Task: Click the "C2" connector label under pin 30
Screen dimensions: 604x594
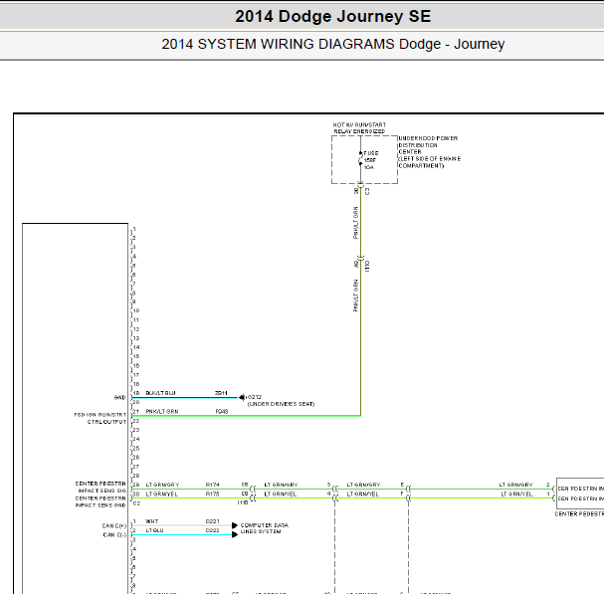Action: pyautogui.click(x=136, y=503)
